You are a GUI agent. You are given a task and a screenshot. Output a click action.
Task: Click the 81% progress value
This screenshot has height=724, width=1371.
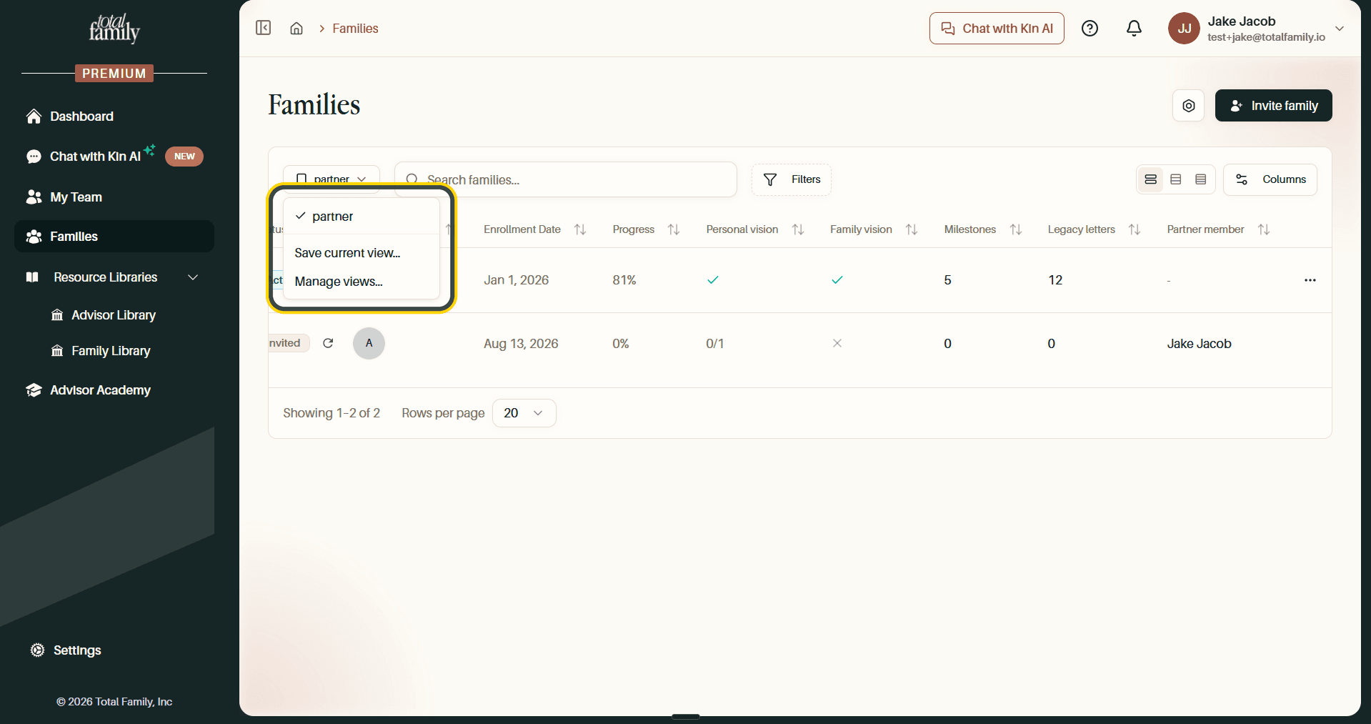click(624, 280)
